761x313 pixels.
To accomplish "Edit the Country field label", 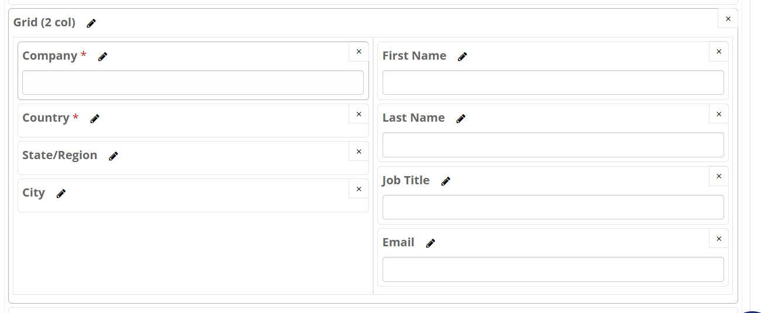I will pyautogui.click(x=95, y=119).
